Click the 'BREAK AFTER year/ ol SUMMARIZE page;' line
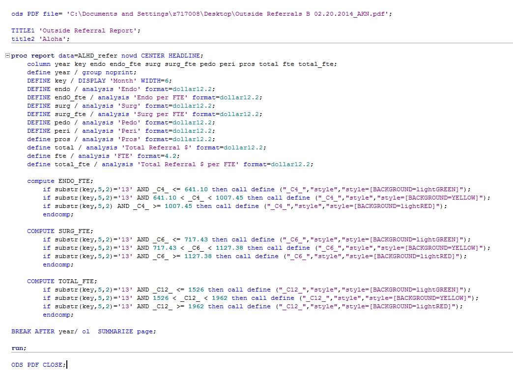The image size is (513, 380). (84, 331)
